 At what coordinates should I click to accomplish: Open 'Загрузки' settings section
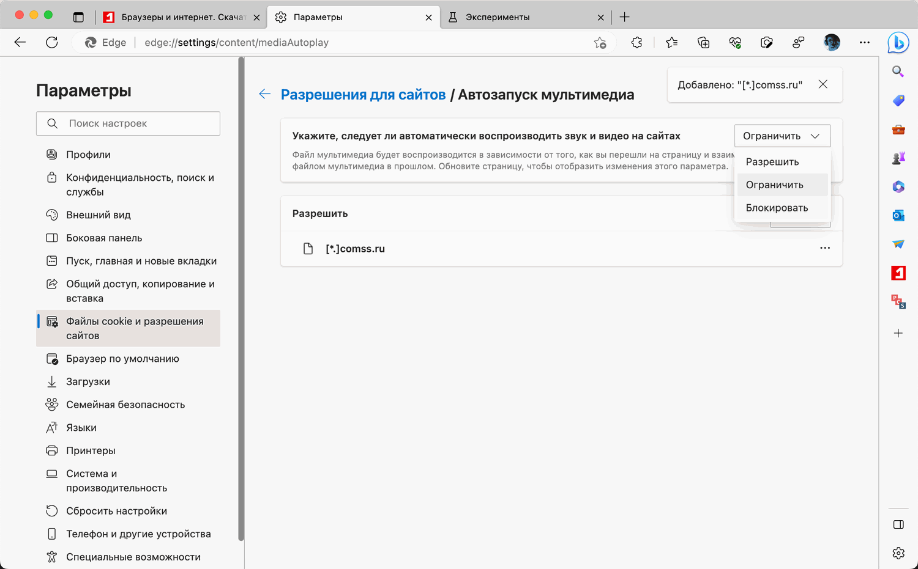point(88,382)
